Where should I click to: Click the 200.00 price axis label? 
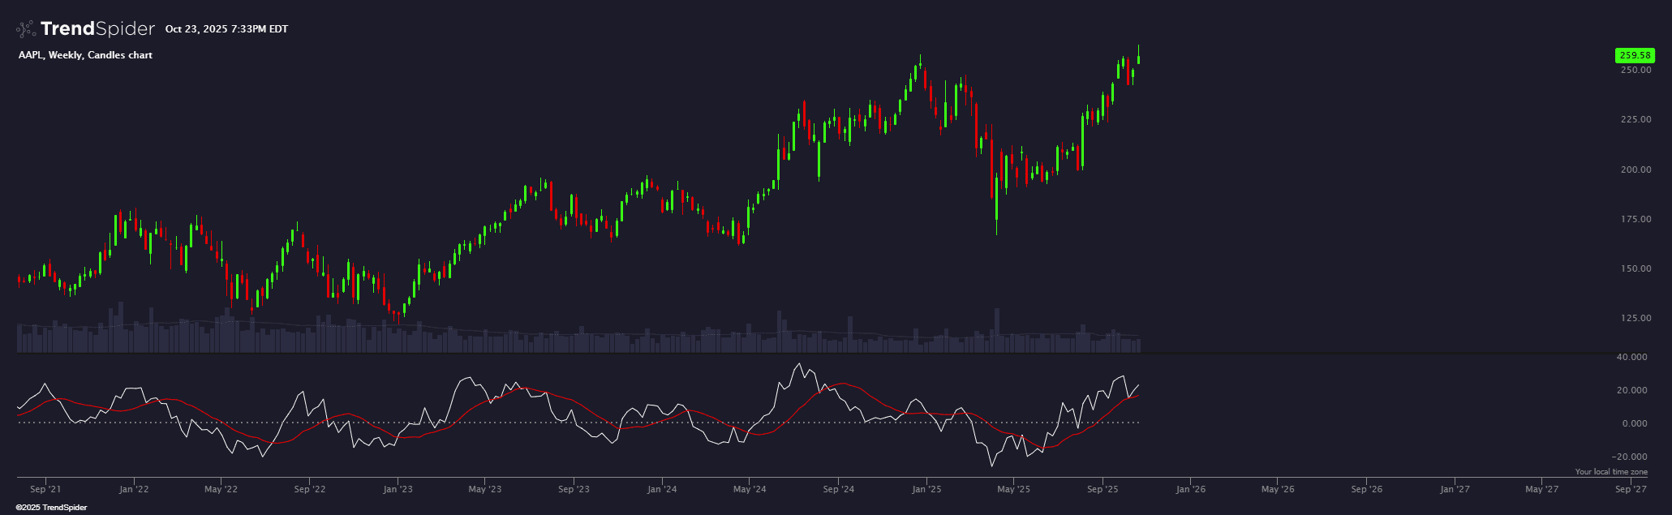pos(1635,170)
